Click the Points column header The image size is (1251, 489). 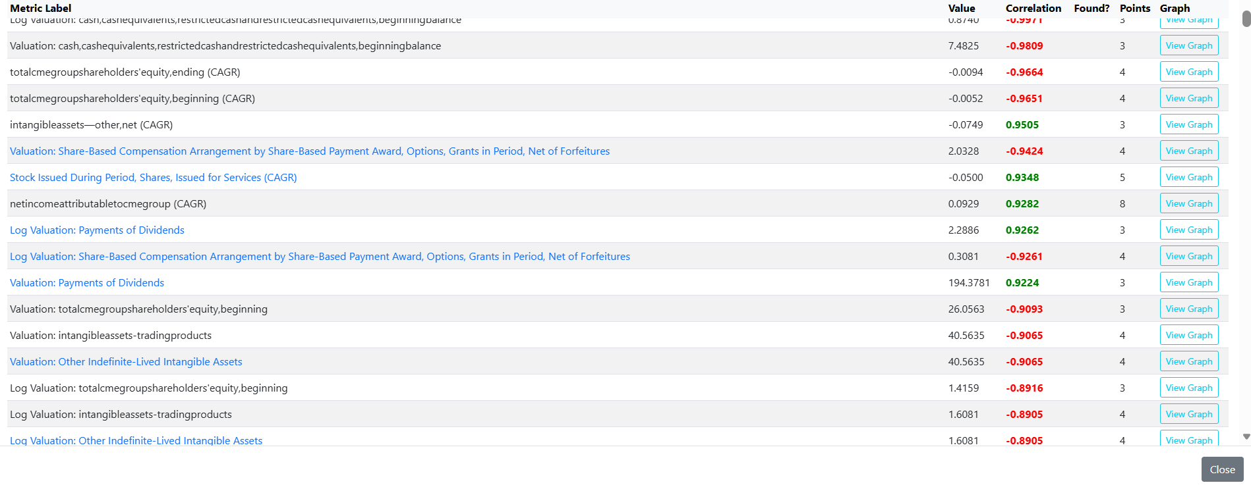(1134, 9)
